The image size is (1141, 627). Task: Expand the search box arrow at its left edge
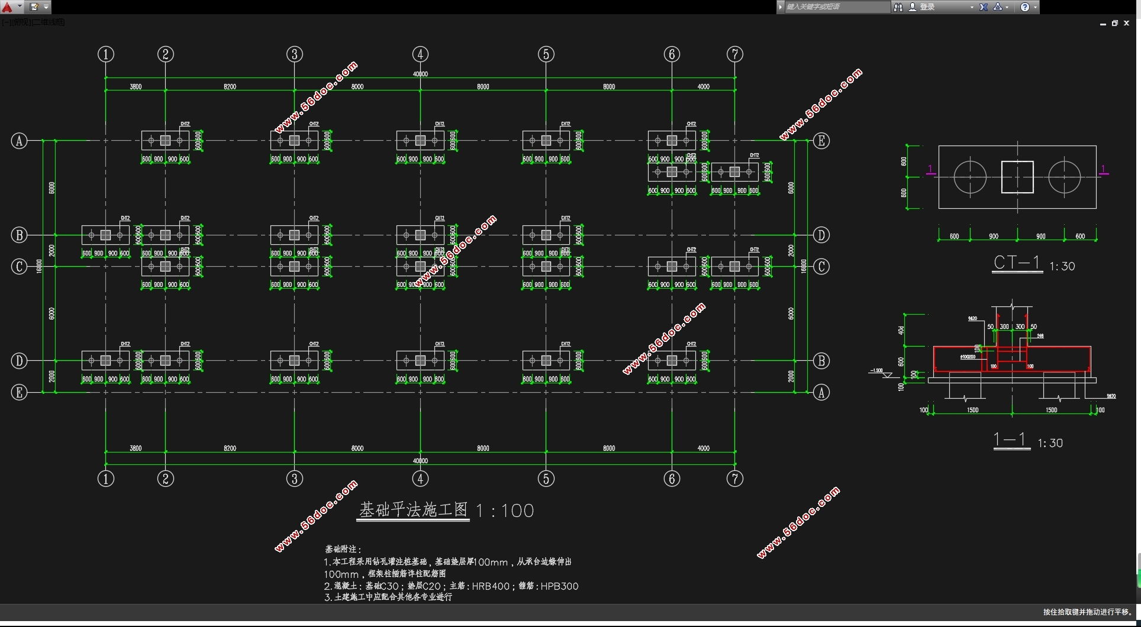click(781, 7)
